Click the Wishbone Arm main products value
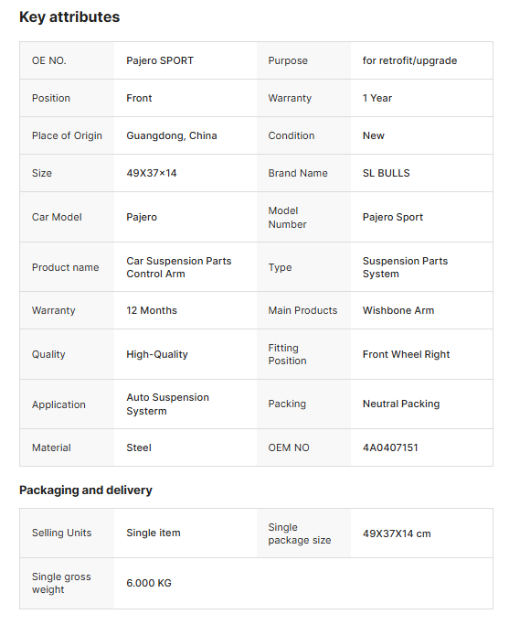 point(398,310)
